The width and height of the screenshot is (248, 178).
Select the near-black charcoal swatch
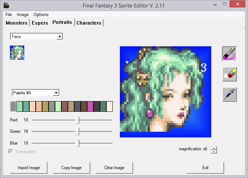point(97,106)
